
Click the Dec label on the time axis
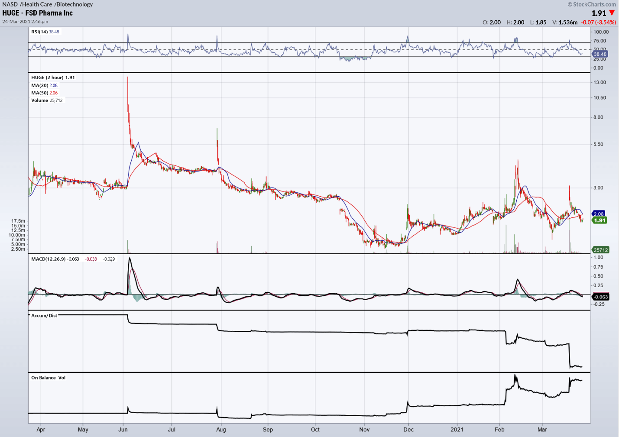tap(408, 430)
